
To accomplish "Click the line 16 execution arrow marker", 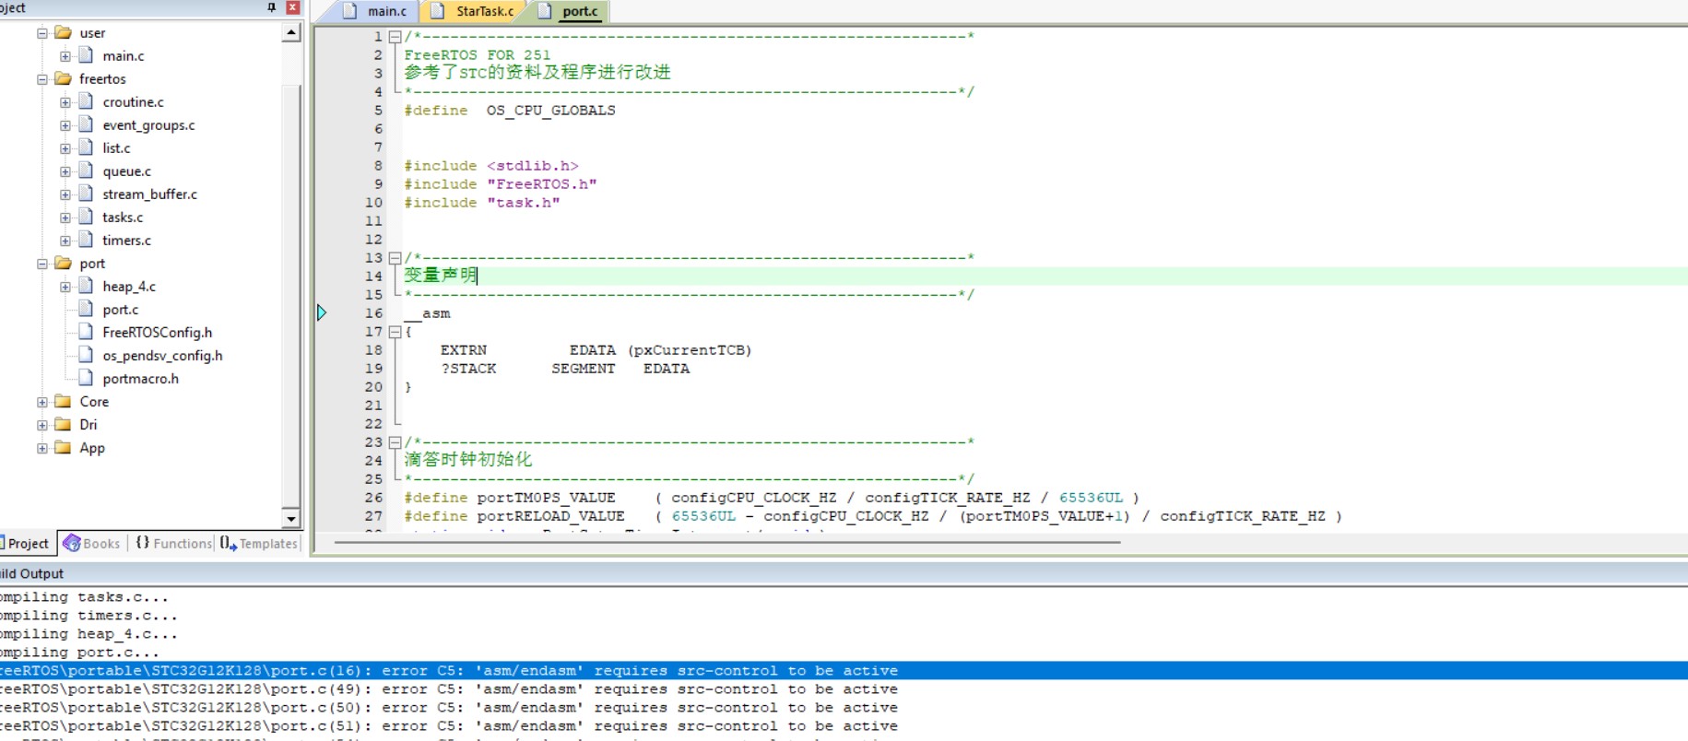I will pyautogui.click(x=322, y=312).
